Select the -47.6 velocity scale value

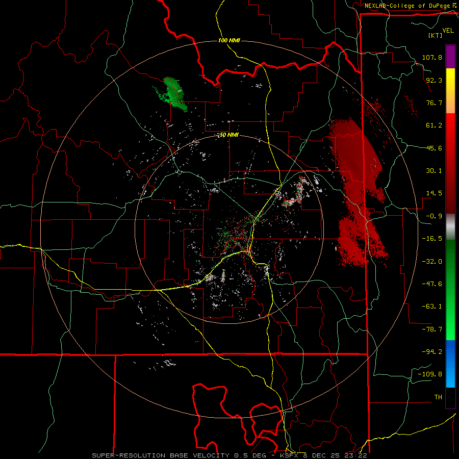click(432, 284)
